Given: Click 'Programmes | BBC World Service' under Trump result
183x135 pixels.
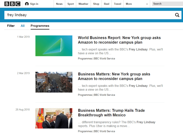Looking at the screenshot, I should pos(97,131).
